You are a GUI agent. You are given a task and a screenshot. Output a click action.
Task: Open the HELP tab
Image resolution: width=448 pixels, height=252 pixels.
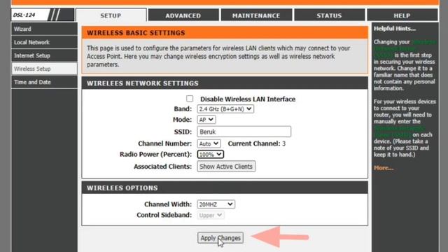tap(402, 15)
